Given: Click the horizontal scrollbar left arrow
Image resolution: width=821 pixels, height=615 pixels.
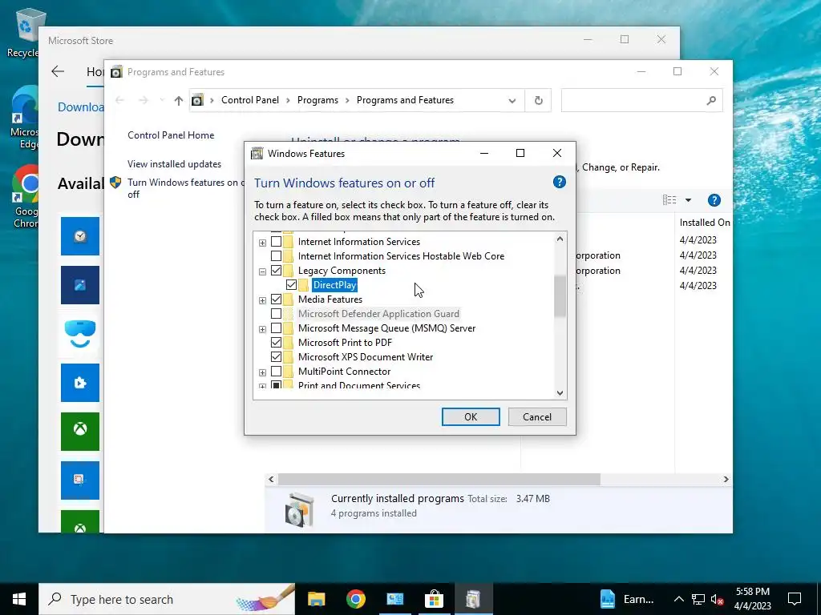Looking at the screenshot, I should point(271,479).
